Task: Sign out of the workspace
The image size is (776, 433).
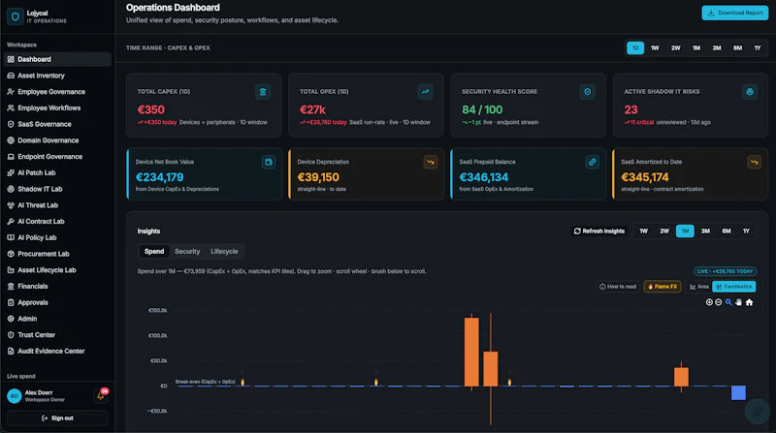Action: coord(57,418)
